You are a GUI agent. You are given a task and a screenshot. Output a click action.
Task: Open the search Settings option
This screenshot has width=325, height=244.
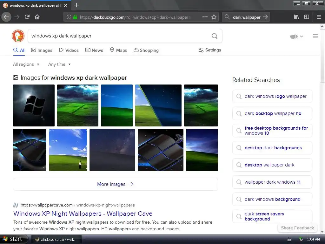[210, 50]
